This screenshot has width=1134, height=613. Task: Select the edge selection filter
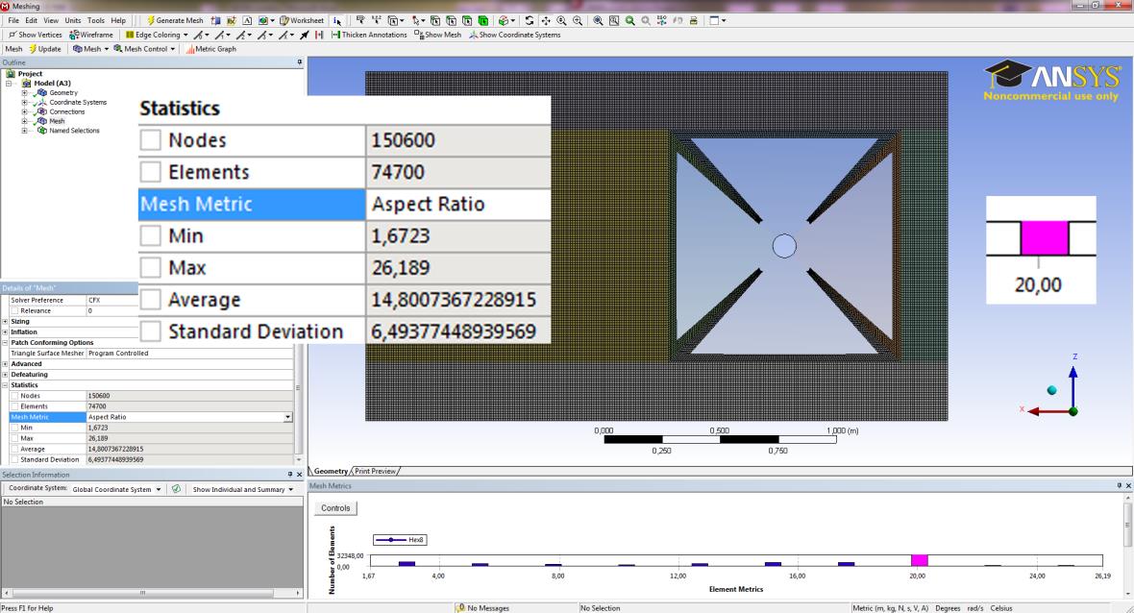(452, 20)
